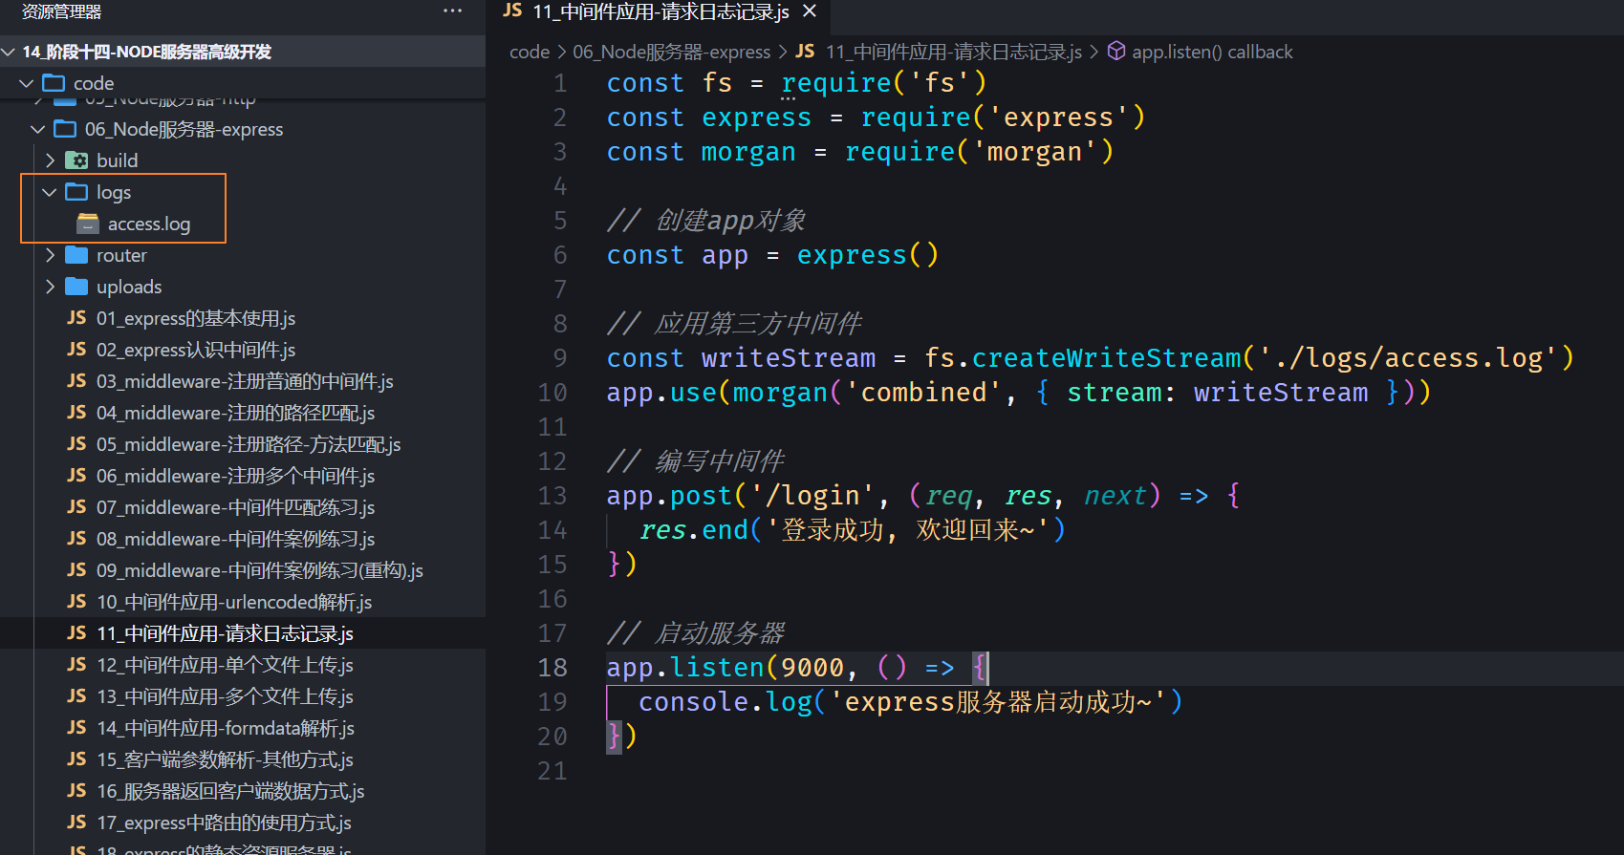
Task: Click the build folder icon
Action: (76, 160)
